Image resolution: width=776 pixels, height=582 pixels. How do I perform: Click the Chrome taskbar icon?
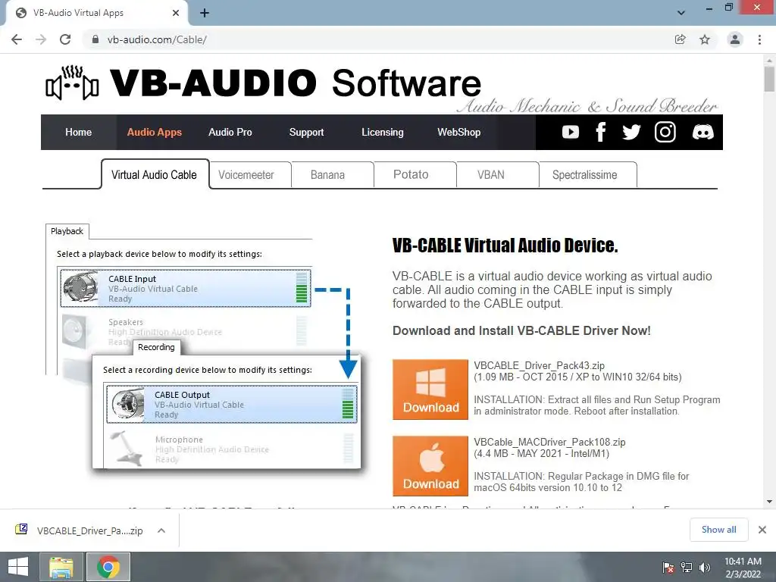tap(108, 567)
